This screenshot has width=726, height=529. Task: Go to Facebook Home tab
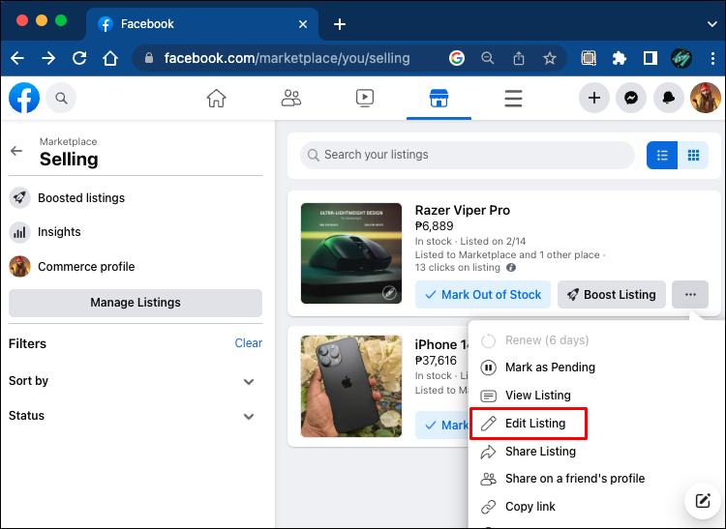[216, 98]
